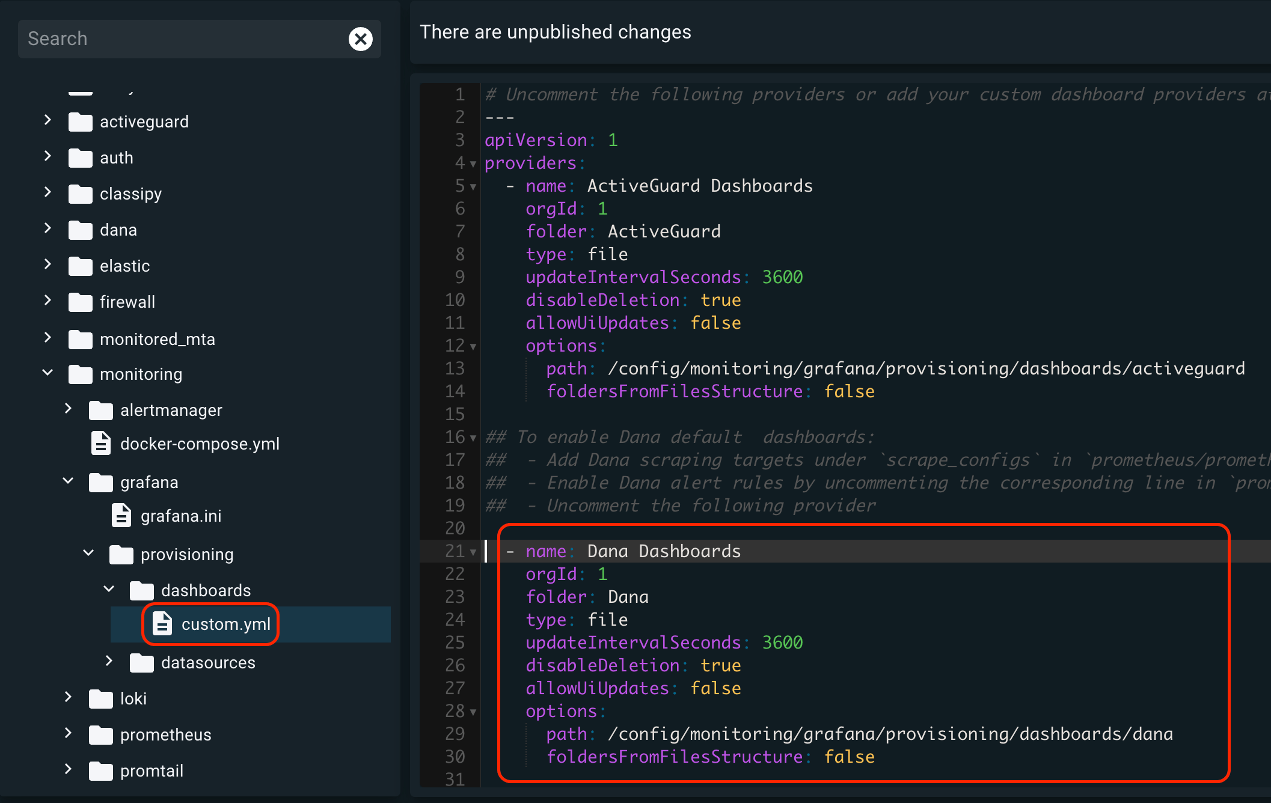The image size is (1271, 803).
Task: Select the monitored_mta folder label
Action: pos(158,339)
